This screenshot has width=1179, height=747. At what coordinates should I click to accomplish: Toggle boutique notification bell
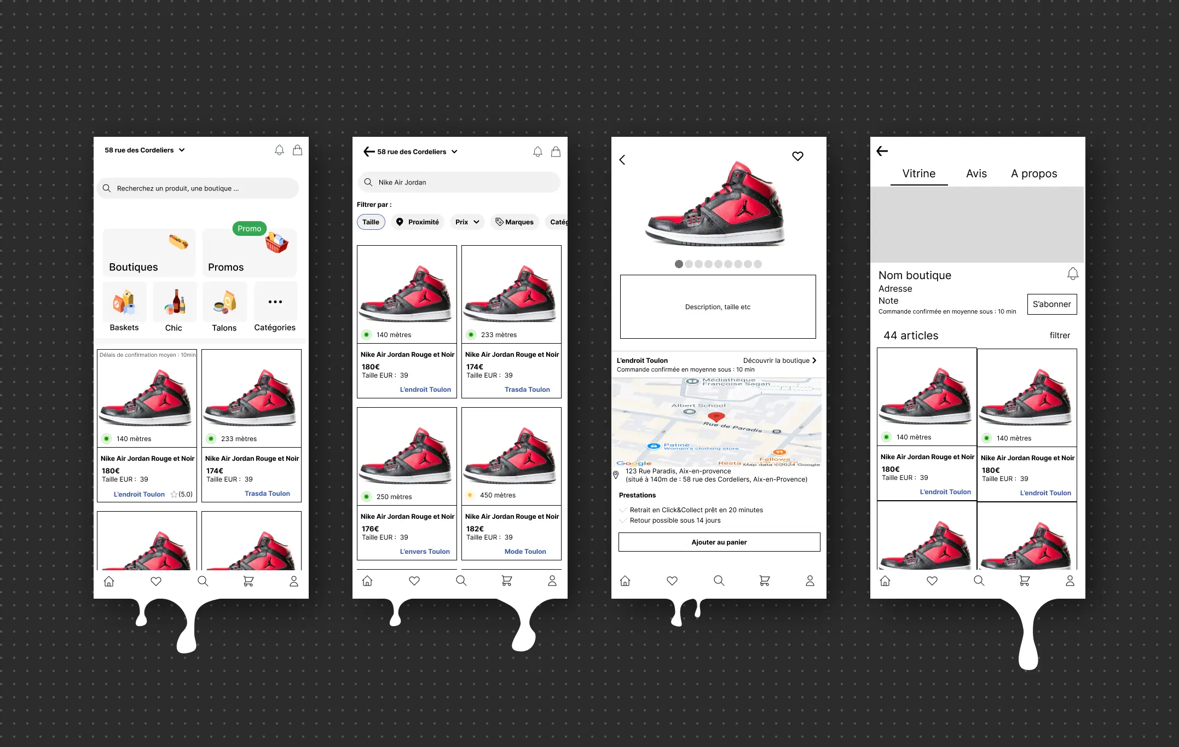(x=1073, y=274)
